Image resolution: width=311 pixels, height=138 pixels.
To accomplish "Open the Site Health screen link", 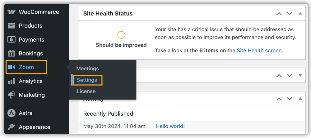I will [x=259, y=51].
